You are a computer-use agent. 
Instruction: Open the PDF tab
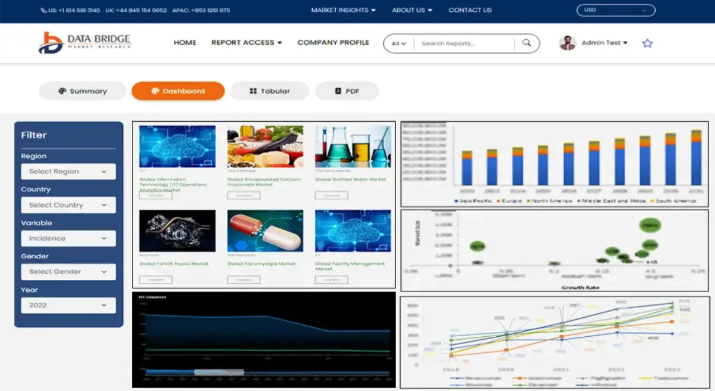[347, 91]
